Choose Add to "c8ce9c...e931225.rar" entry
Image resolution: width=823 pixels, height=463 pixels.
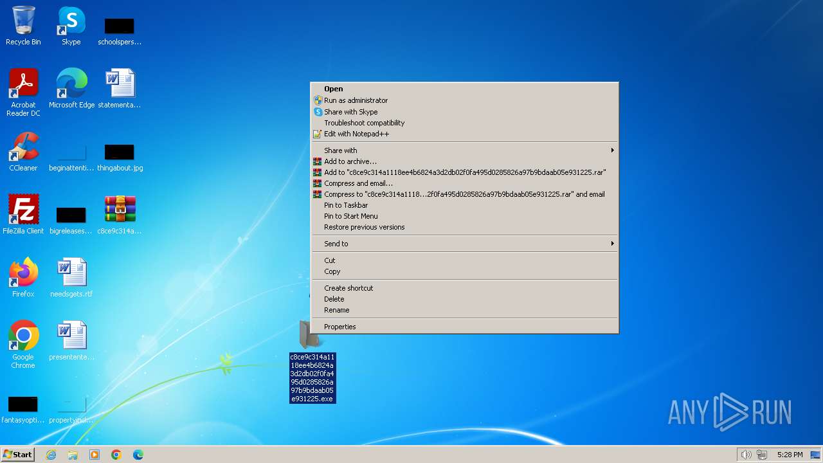[464, 172]
